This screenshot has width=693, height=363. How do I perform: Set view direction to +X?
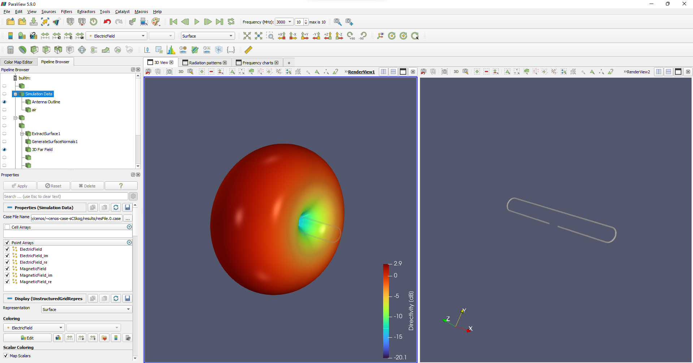(x=282, y=36)
